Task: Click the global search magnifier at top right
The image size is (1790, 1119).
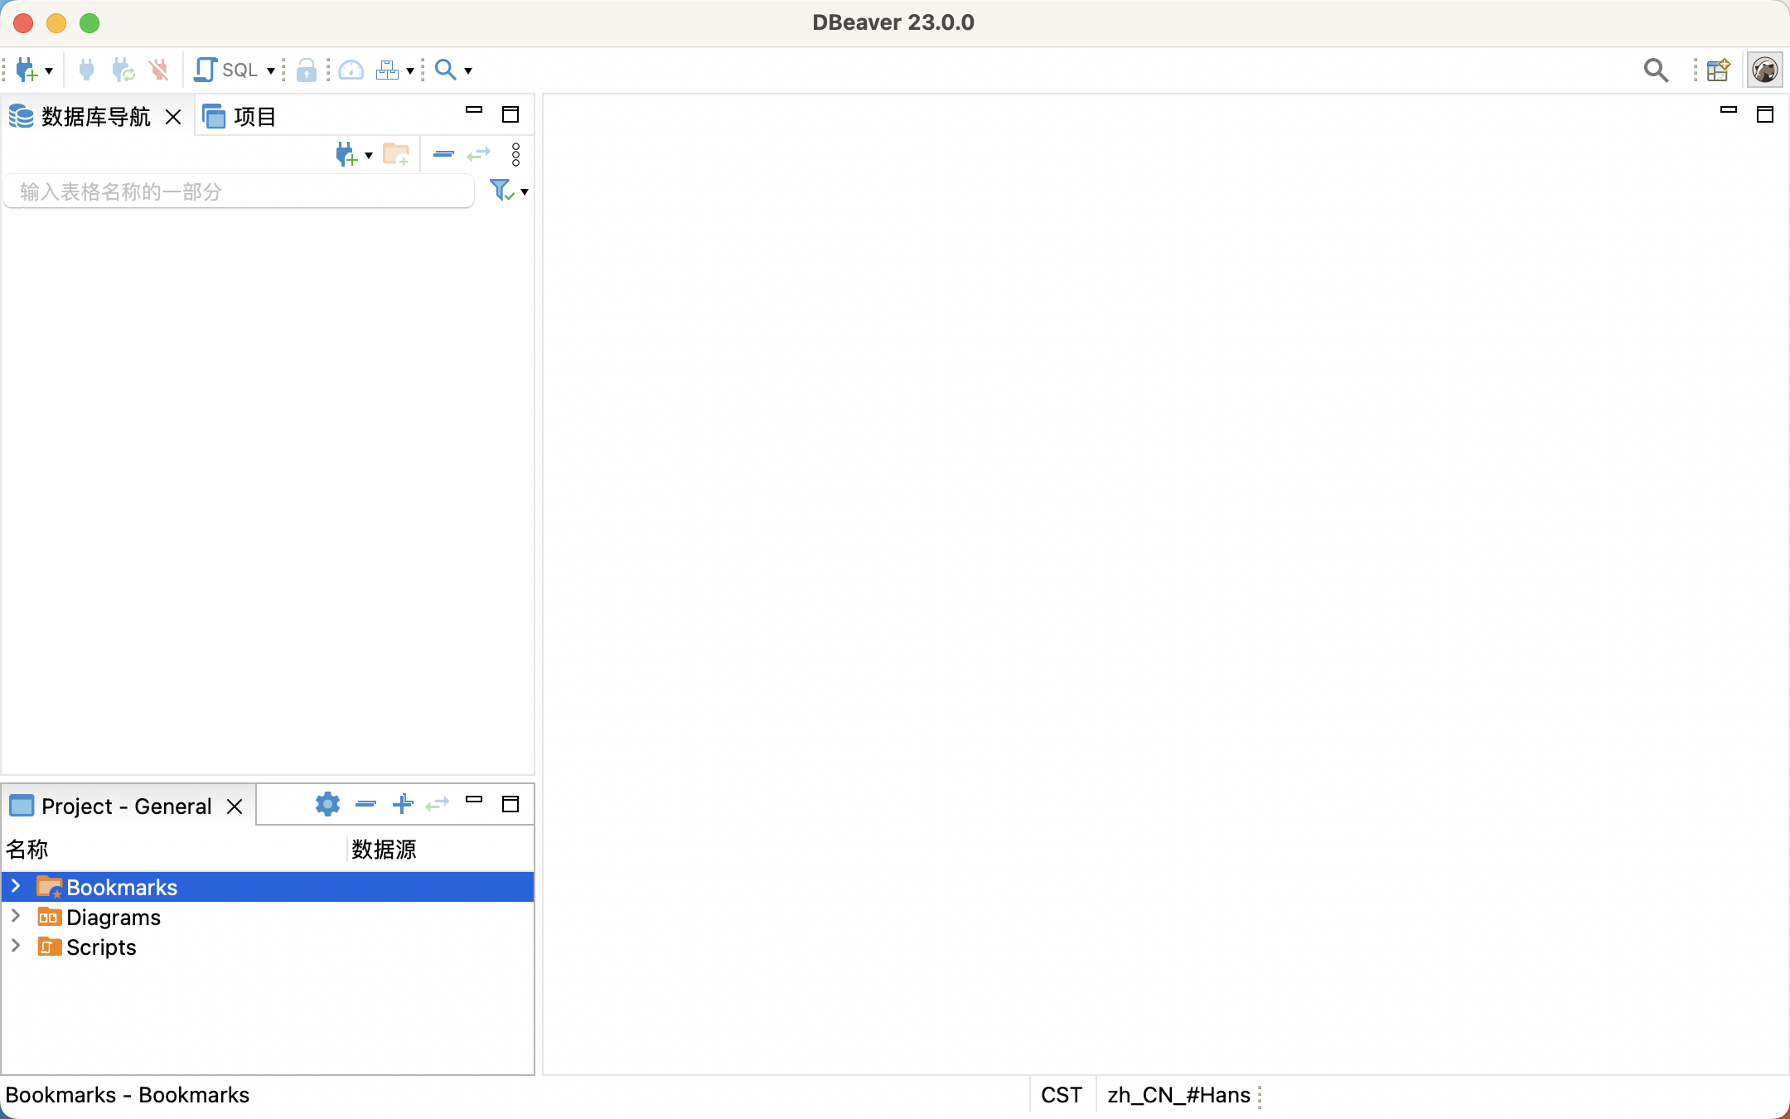Action: [x=1656, y=70]
